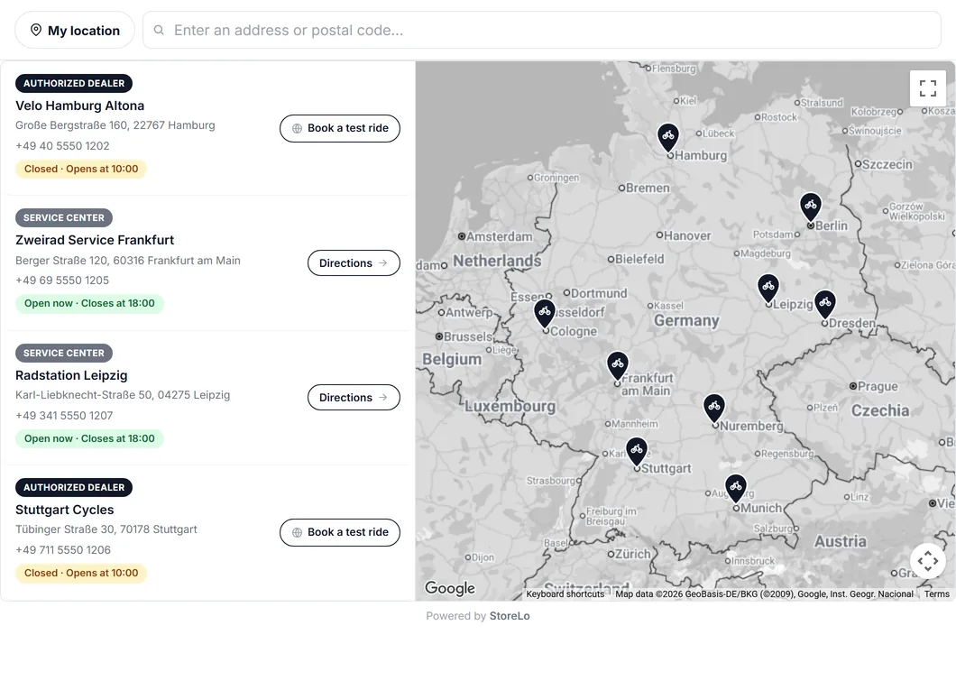
Task: Click address Berger Straße 120, 60316 Frankfurt
Action: pos(128,261)
